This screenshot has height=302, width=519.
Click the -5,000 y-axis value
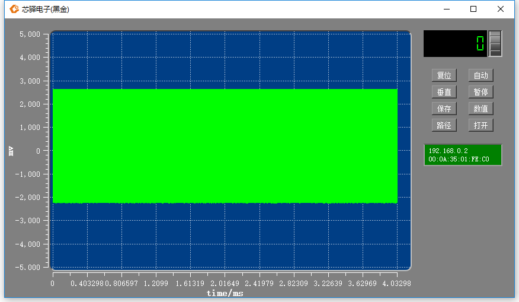point(27,267)
